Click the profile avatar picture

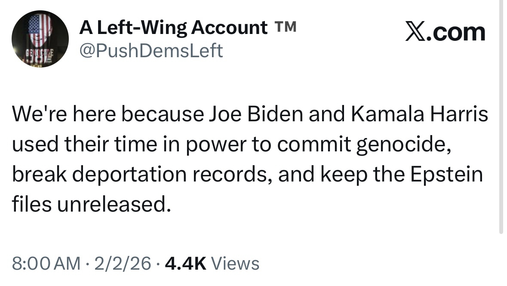coord(40,39)
